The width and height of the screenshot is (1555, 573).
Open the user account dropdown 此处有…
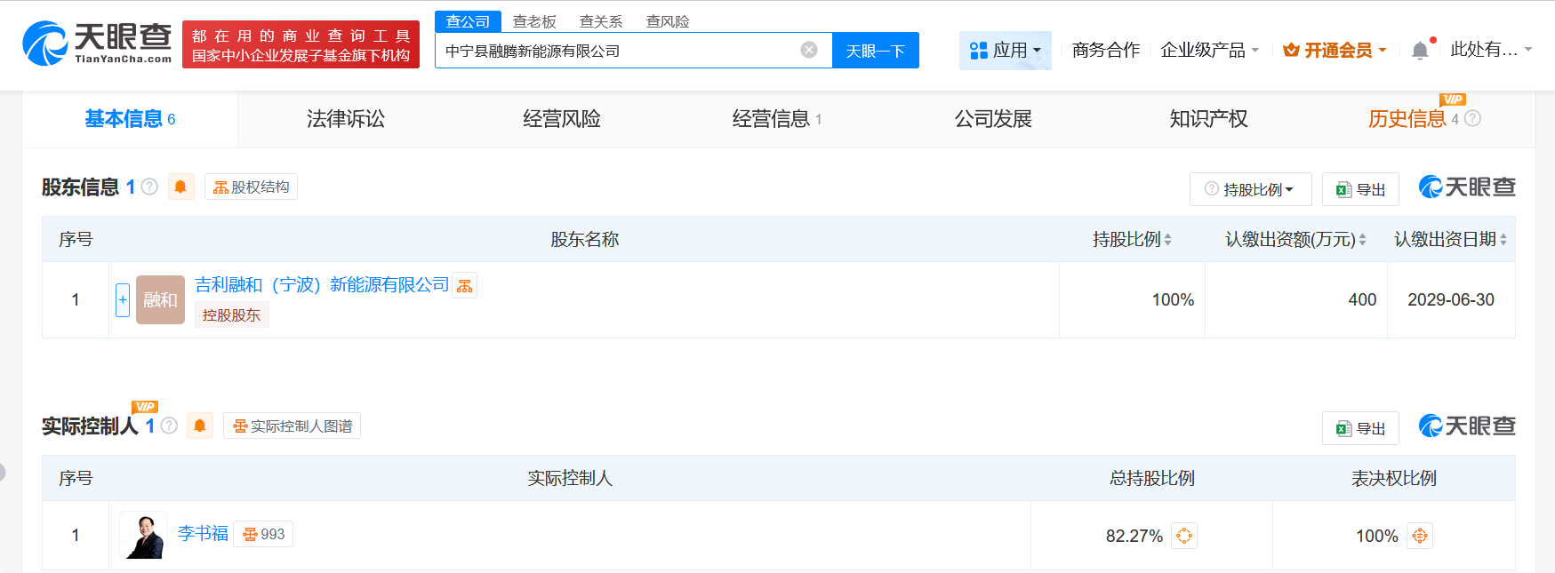(1491, 50)
